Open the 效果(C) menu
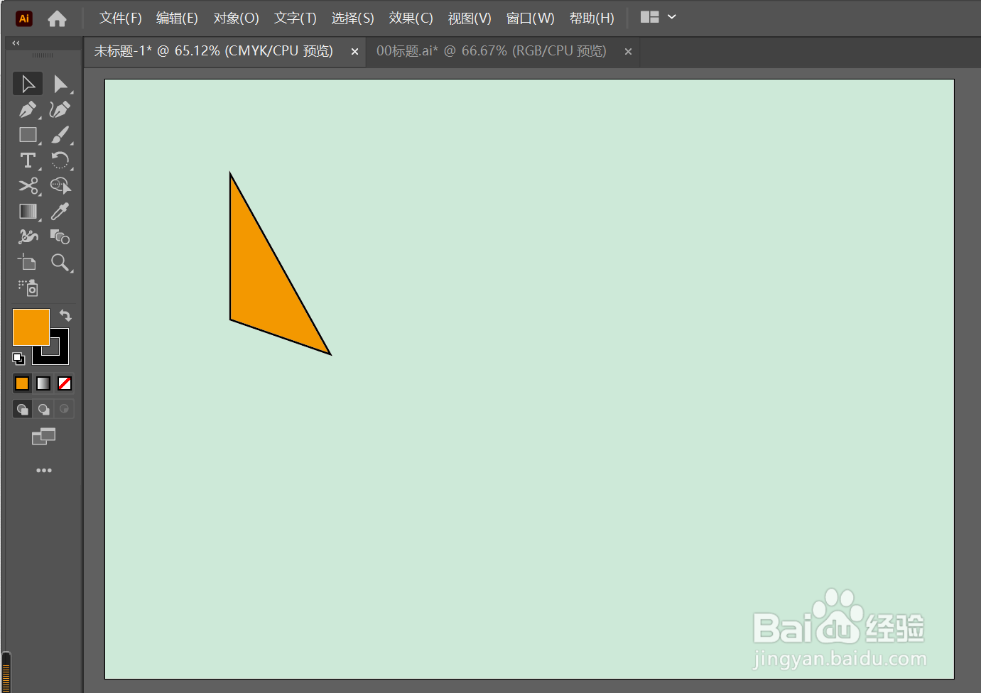Screen dimensions: 981x693 pos(411,18)
